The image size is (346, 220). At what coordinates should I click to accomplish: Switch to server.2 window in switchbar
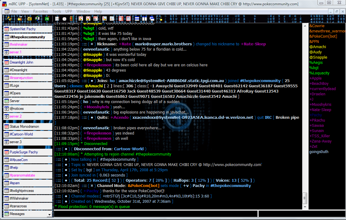pyautogui.click(x=28, y=116)
